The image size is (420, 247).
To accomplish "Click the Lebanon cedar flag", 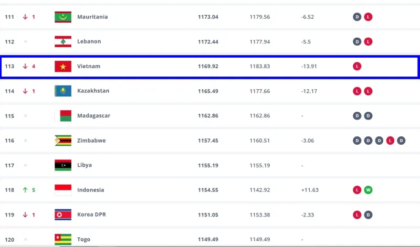I will [63, 41].
